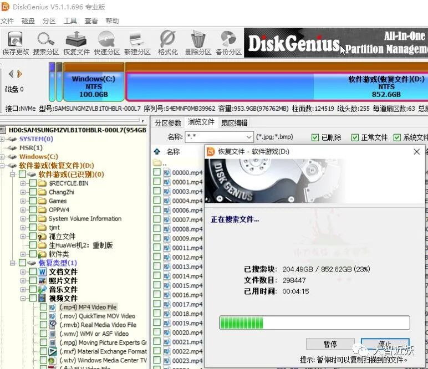Expand the Windows(C:) tree node

coord(2,157)
